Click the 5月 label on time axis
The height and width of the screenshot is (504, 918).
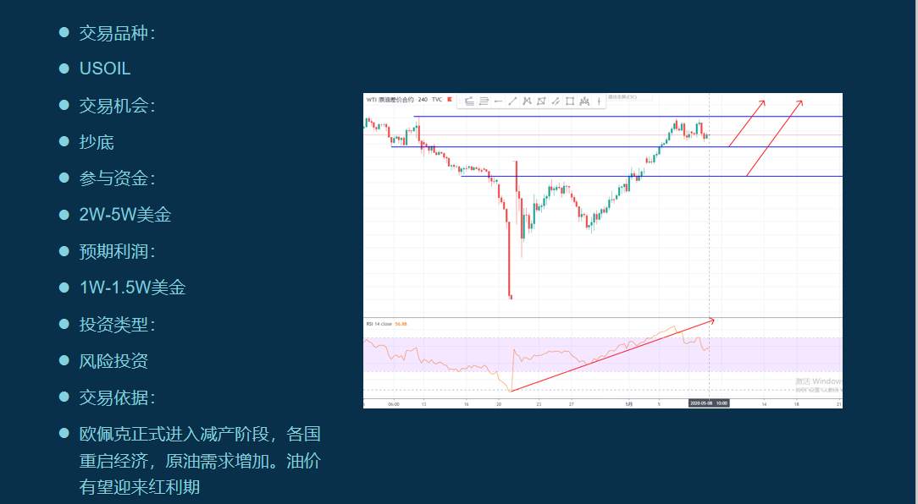coord(628,403)
